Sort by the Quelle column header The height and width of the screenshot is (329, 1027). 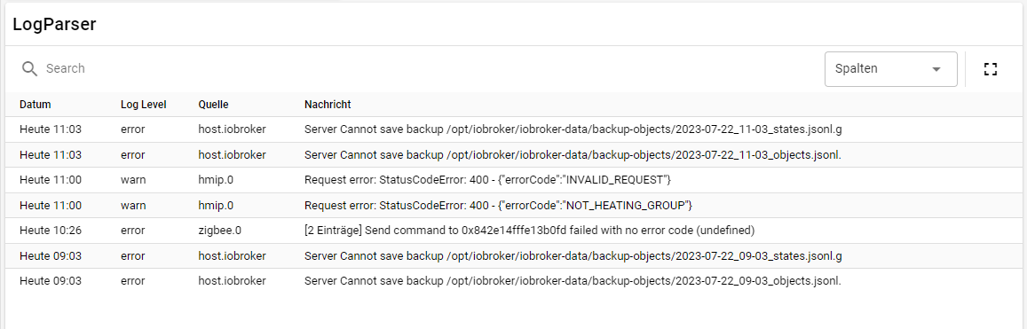pyautogui.click(x=214, y=105)
